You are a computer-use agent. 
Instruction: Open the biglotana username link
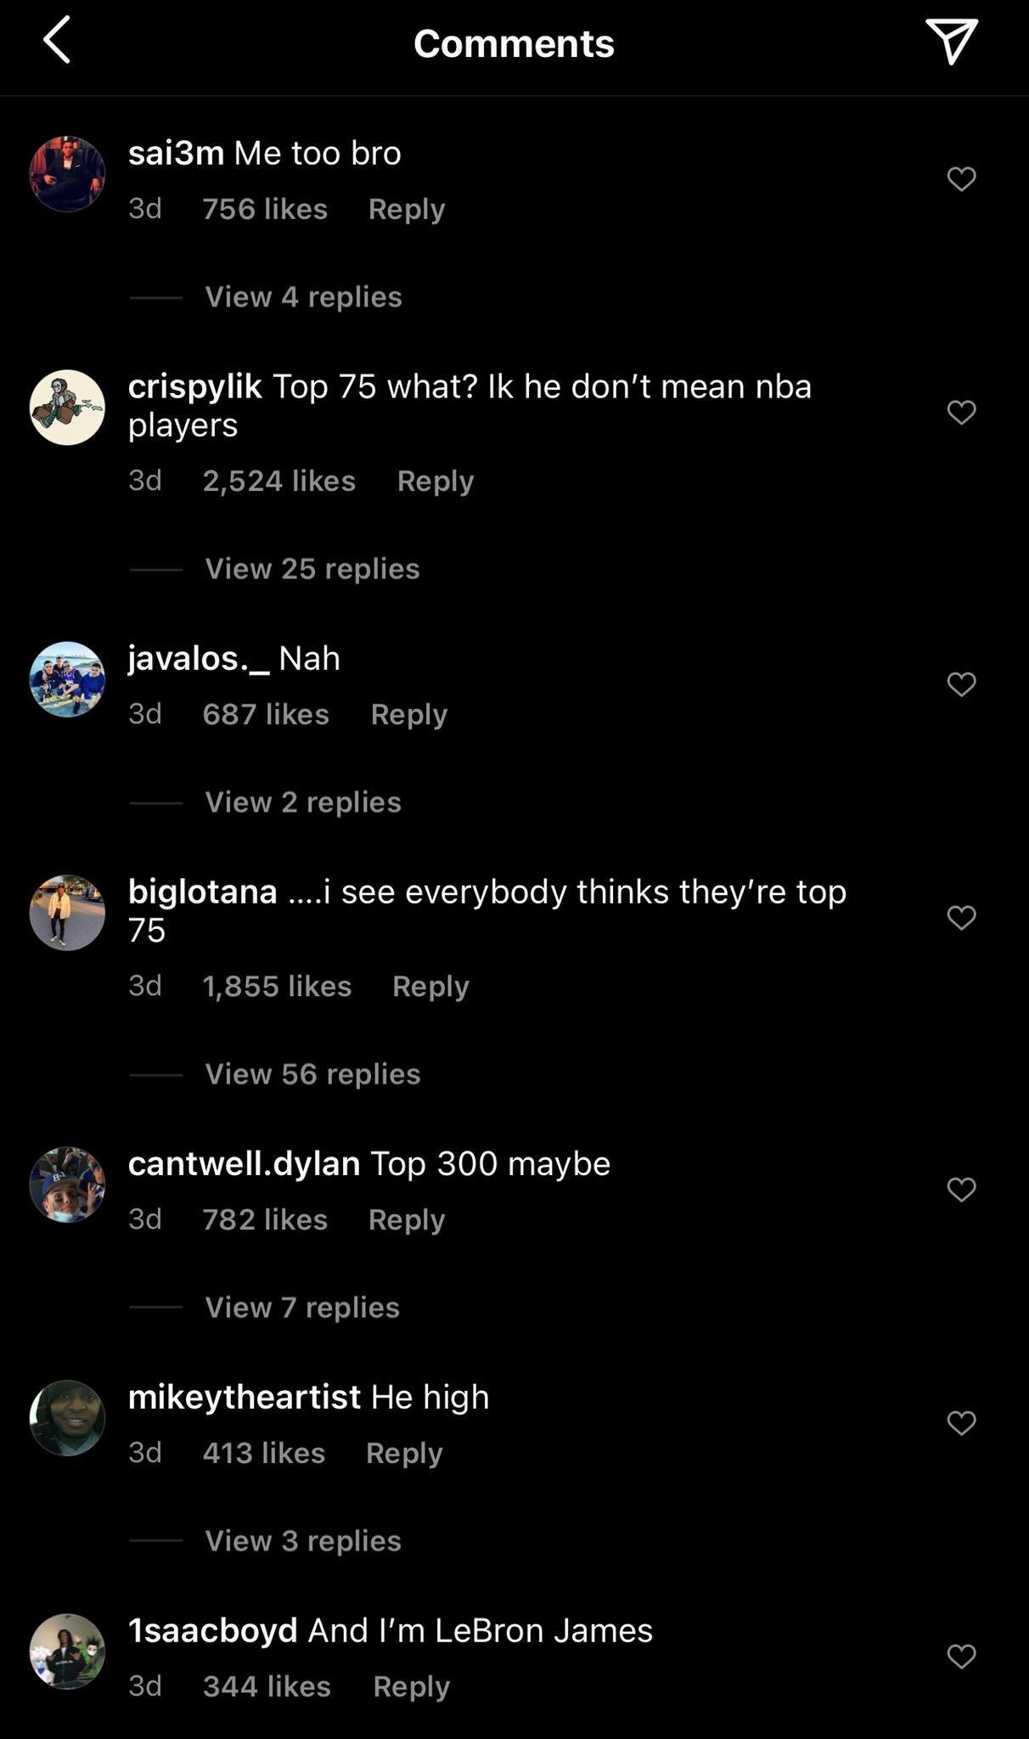tap(202, 892)
